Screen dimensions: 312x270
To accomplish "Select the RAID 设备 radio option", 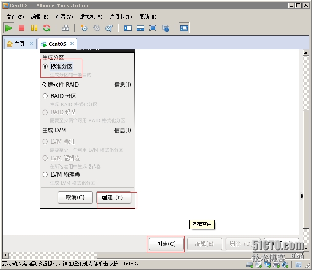I will (45, 112).
